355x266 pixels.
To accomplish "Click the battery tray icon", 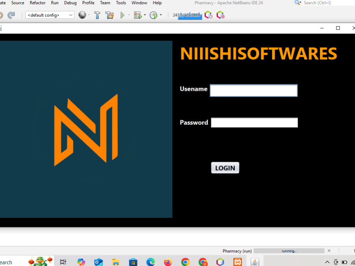I will point(344,262).
